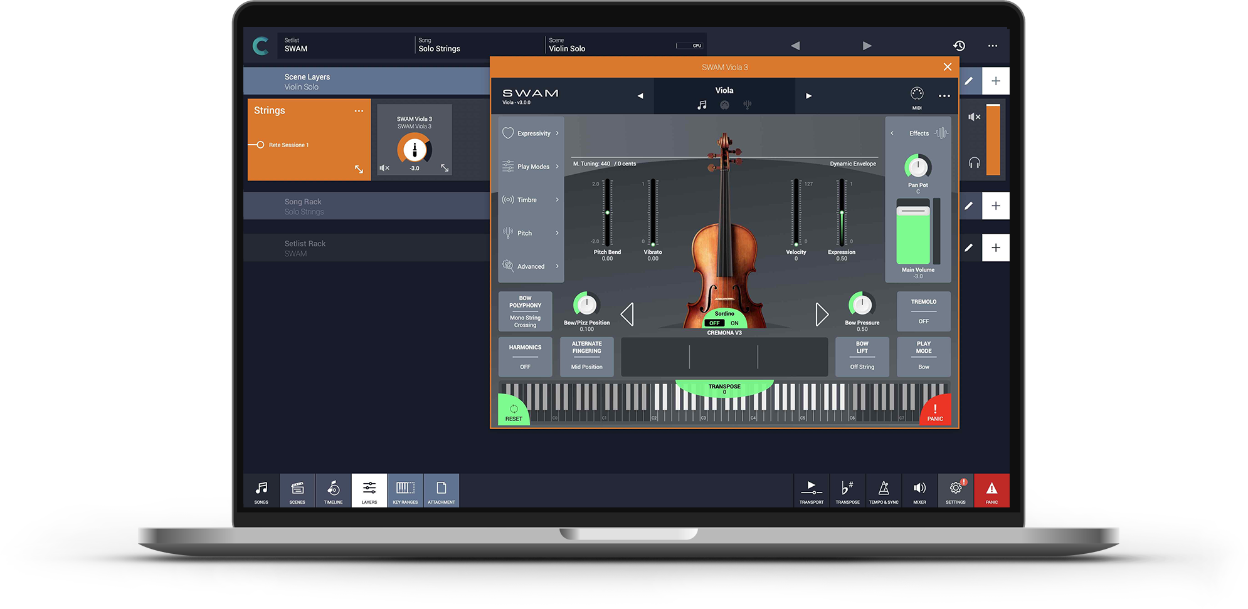Screen dimensions: 1248x609
Task: Go to previous song arrow in top bar
Action: [x=795, y=46]
